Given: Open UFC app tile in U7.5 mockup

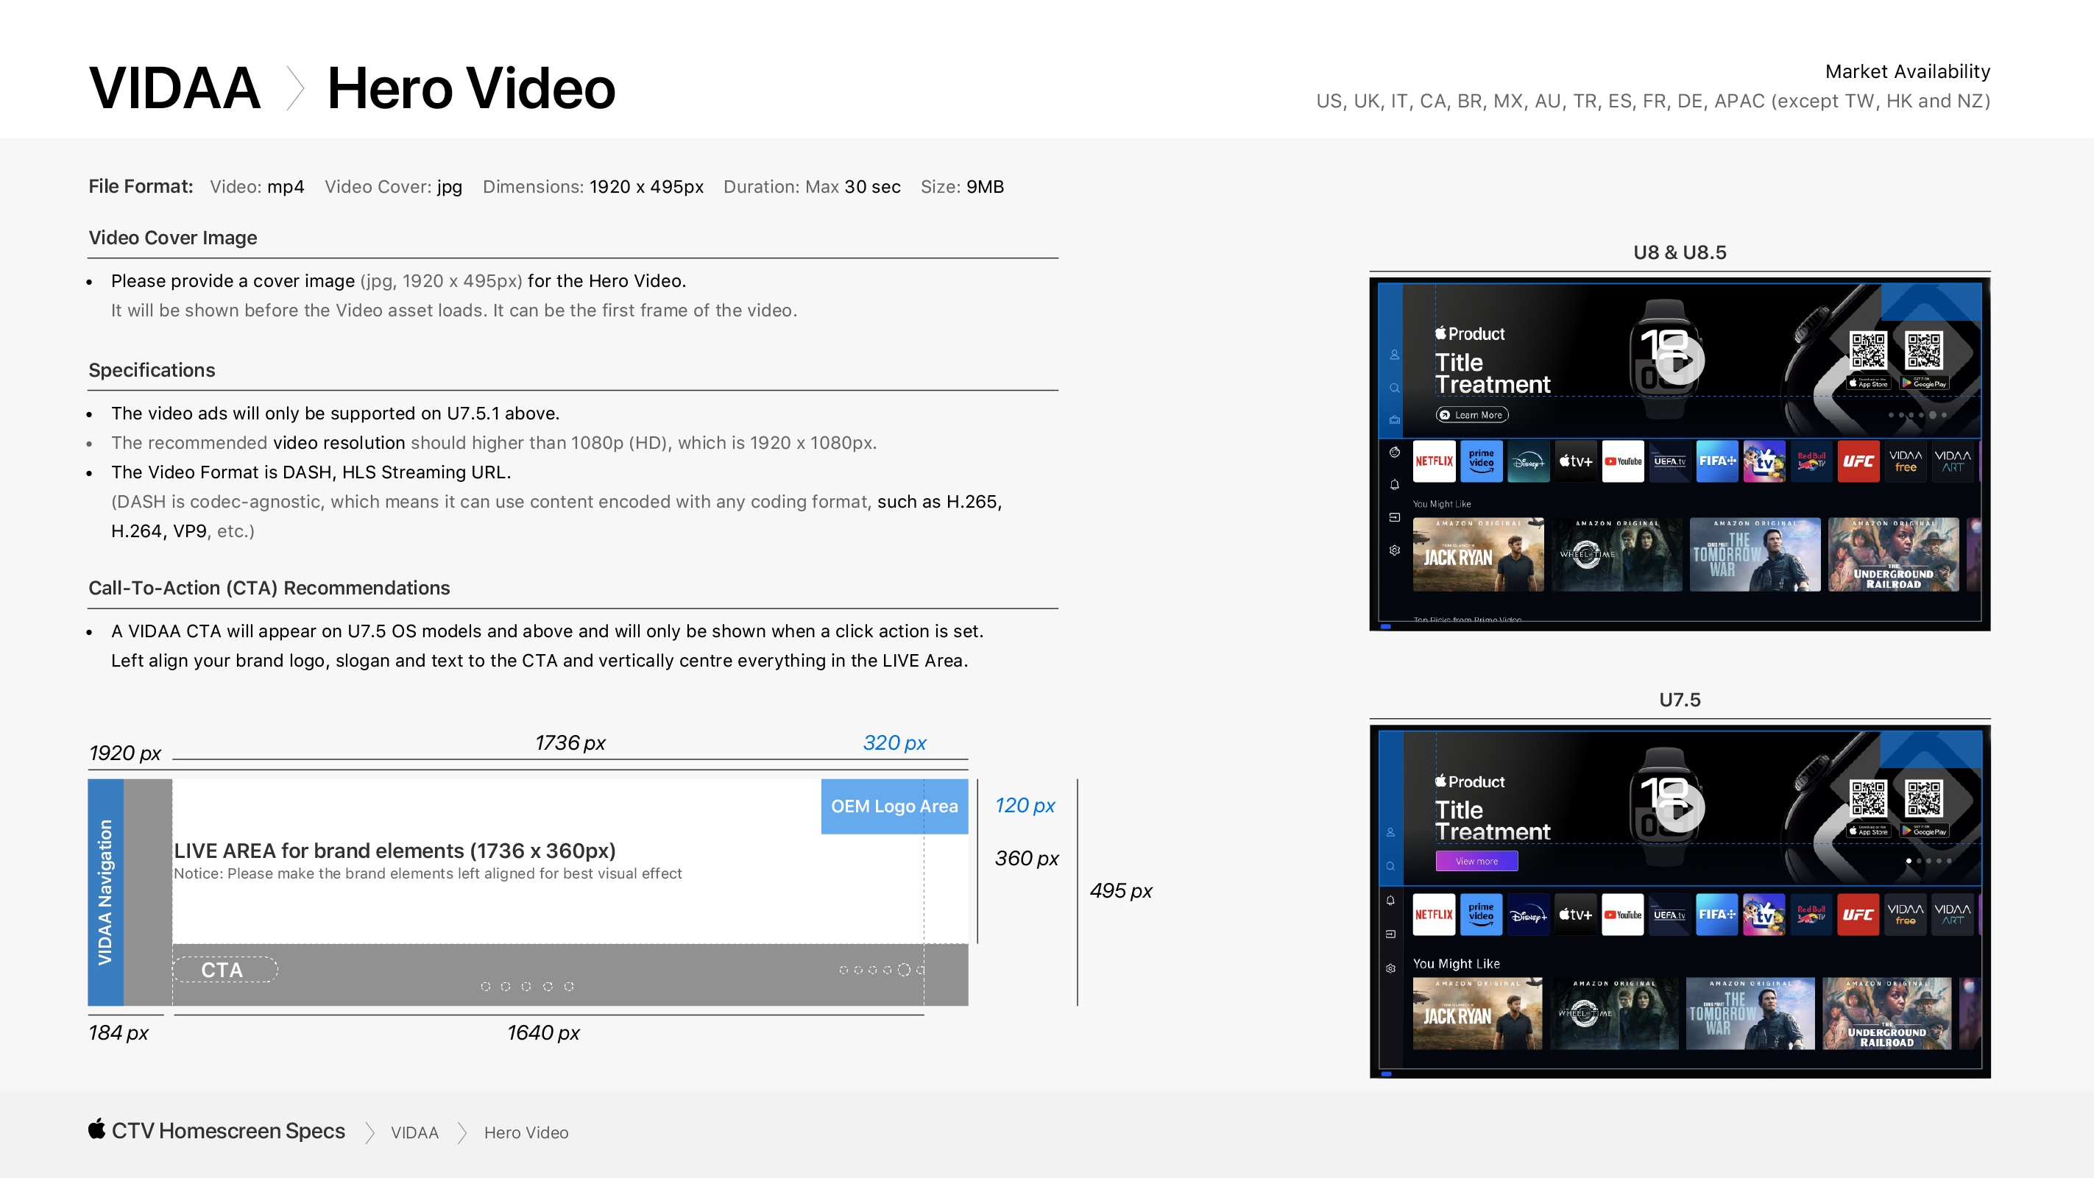Looking at the screenshot, I should (1858, 915).
